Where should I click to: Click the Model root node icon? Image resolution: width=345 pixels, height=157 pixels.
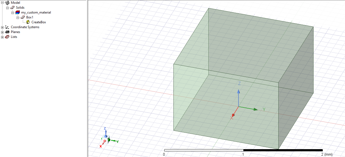(7, 3)
